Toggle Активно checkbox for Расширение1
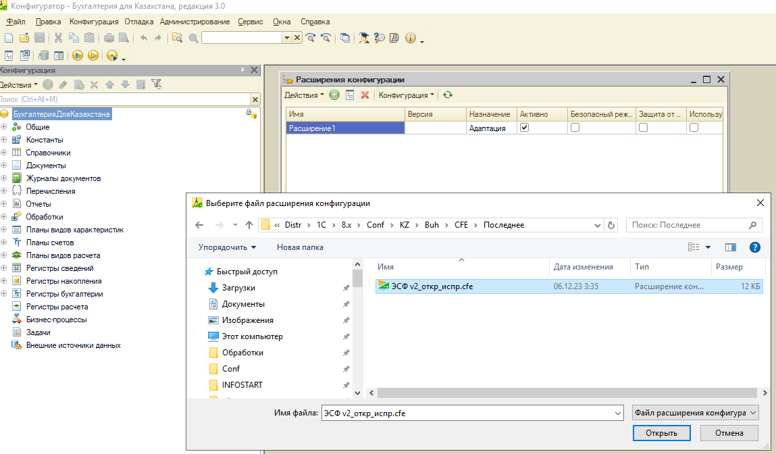The width and height of the screenshot is (776, 454). tap(525, 128)
